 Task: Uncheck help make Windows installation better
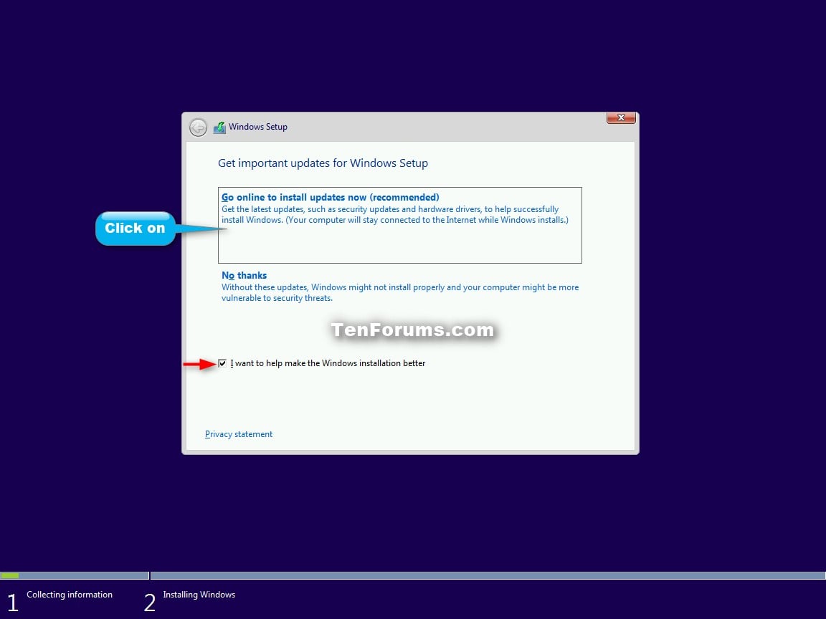point(222,363)
